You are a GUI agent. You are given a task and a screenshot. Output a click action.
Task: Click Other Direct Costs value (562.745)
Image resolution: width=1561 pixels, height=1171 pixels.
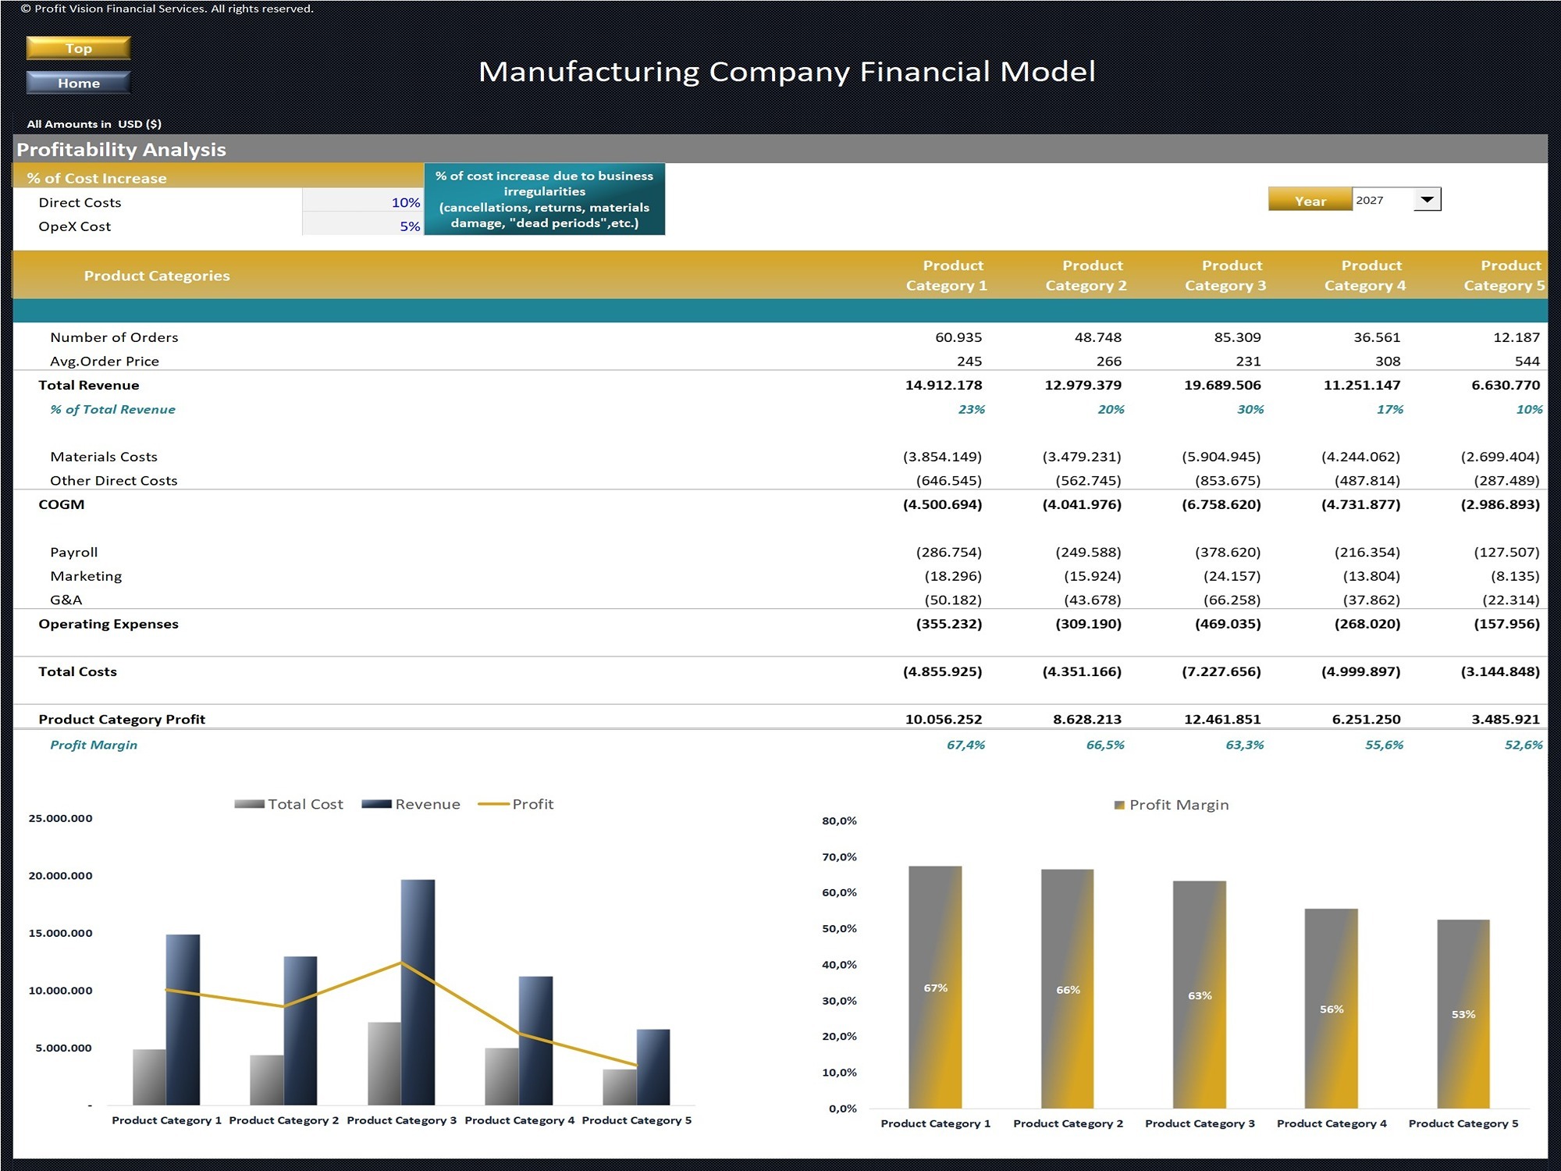coord(1088,481)
